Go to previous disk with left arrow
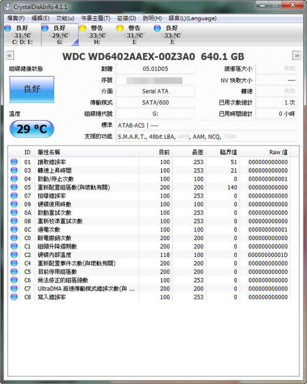 pyautogui.click(x=10, y=55)
